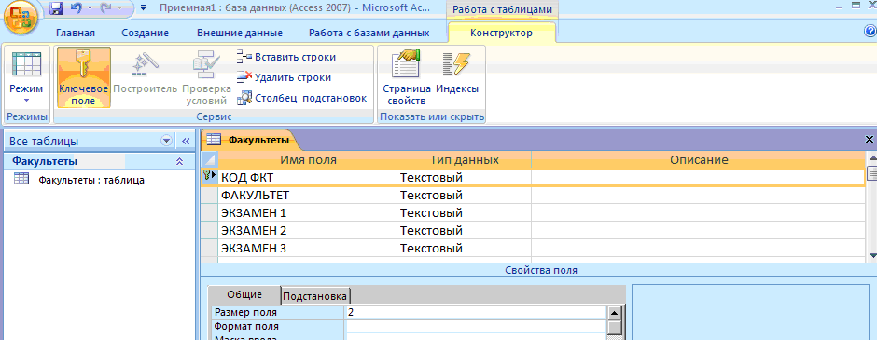This screenshot has height=340, width=877.
Task: Open Все таблицы navigation dropdown
Action: click(167, 142)
